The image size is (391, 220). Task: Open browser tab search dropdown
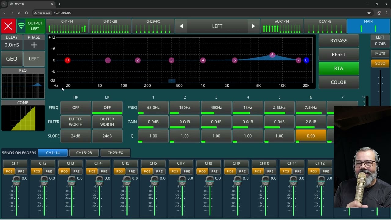point(4,4)
